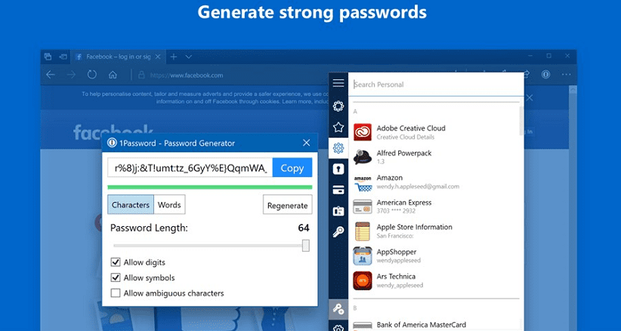
Task: Select the Favorites star icon
Action: pyautogui.click(x=338, y=127)
